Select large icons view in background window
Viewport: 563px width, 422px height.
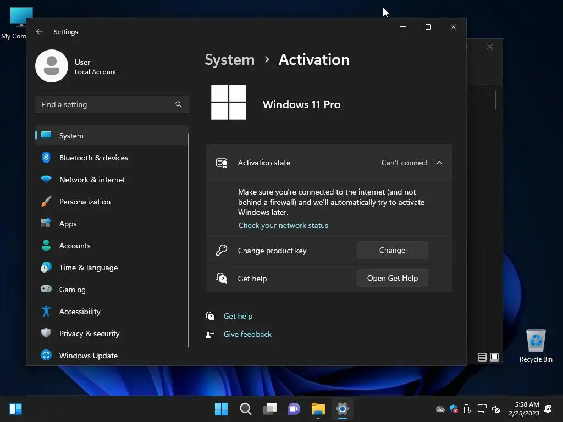click(494, 357)
